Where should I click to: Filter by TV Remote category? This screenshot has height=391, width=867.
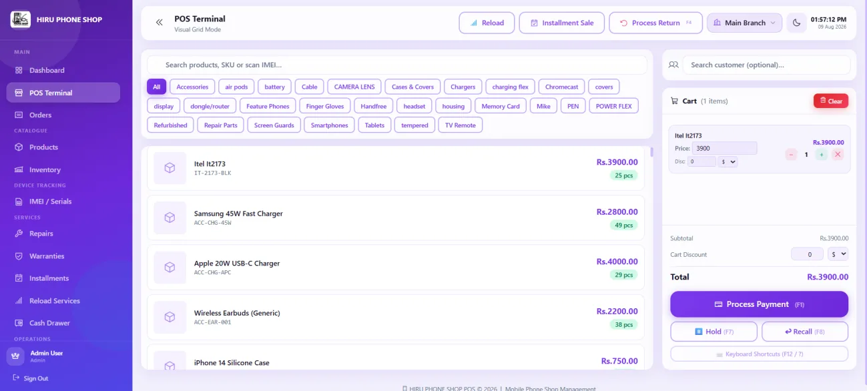(x=461, y=125)
